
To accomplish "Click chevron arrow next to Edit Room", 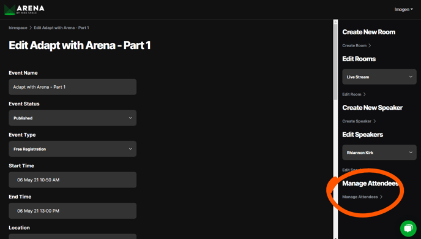I will 364,94.
